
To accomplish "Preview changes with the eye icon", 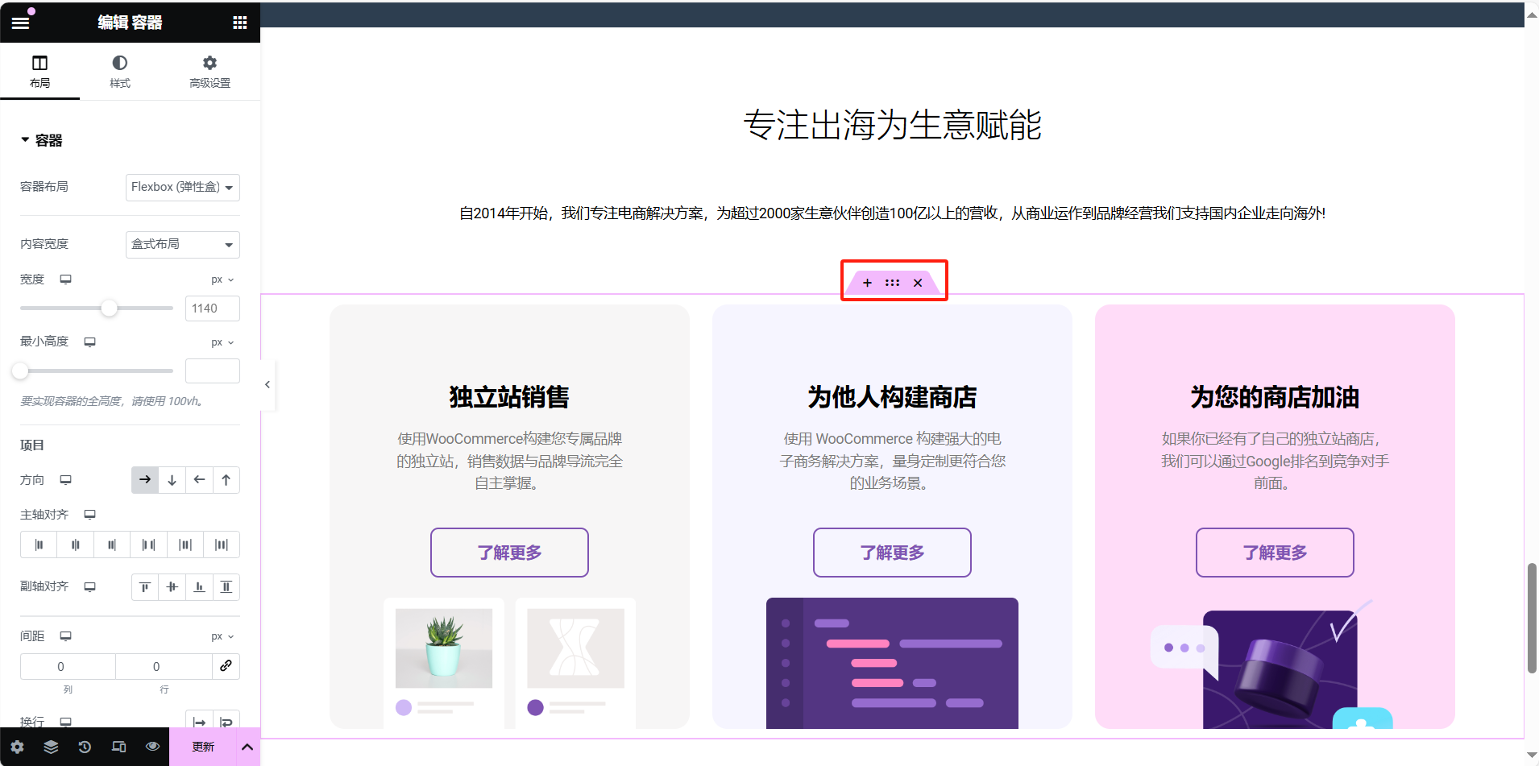I will tap(152, 747).
